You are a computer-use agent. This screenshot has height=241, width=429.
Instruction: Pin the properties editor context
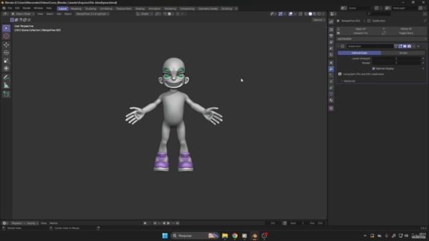pyautogui.click(x=424, y=21)
